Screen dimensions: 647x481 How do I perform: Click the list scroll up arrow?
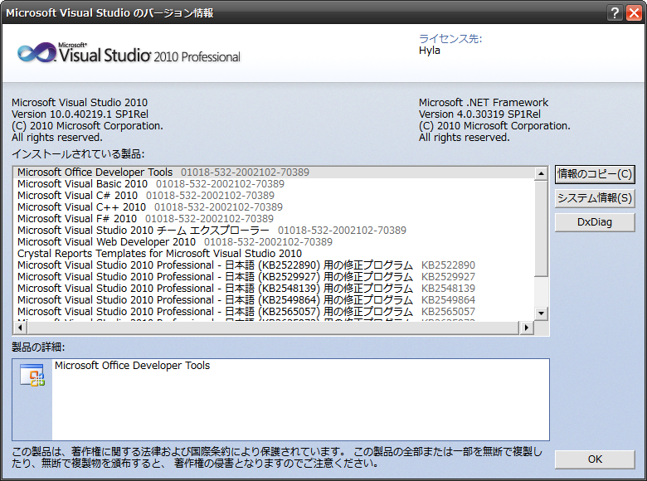point(541,173)
